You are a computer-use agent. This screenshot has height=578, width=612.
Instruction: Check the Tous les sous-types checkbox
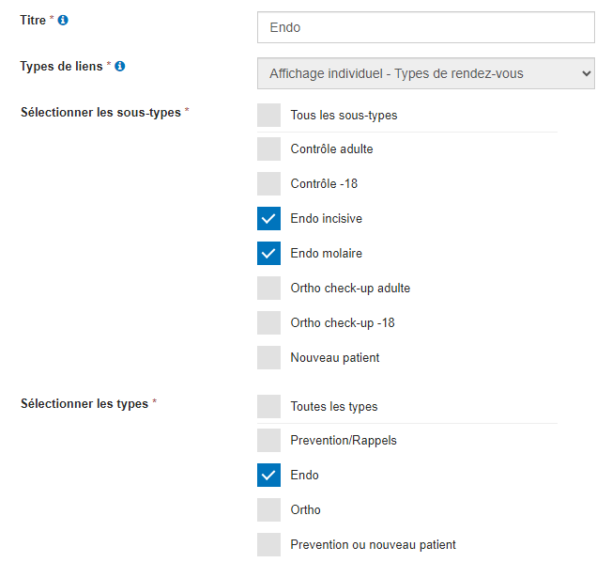click(x=268, y=116)
